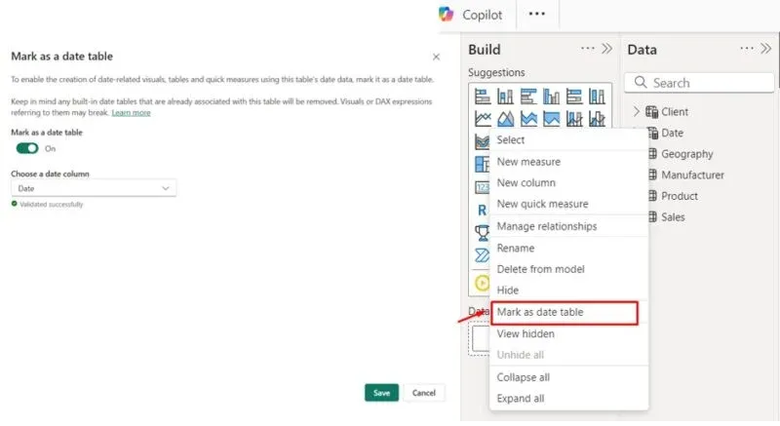Choose Select from the context menu
The height and width of the screenshot is (426, 780).
click(x=568, y=139)
